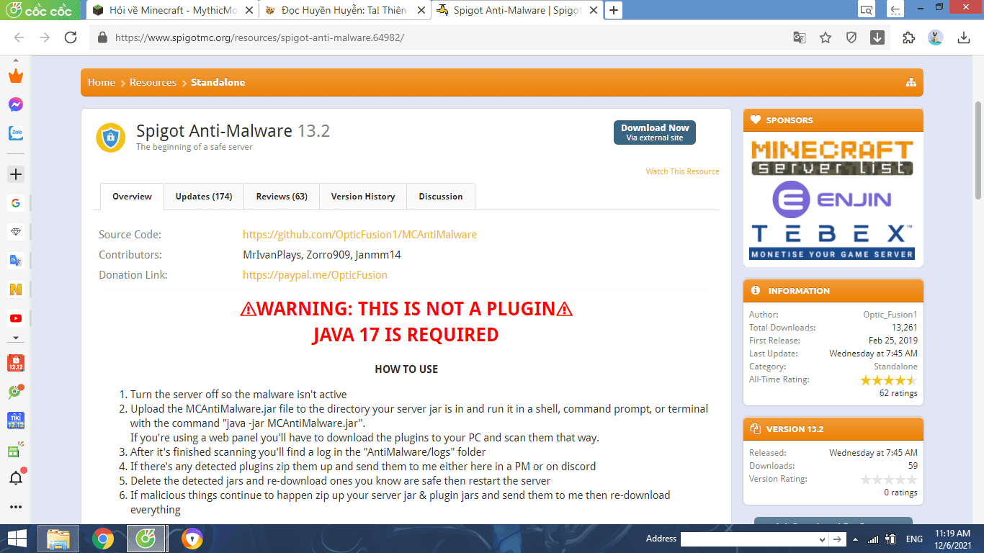The height and width of the screenshot is (553, 984).
Task: Click the sitemap icon in the breadcrumb bar
Action: pyautogui.click(x=911, y=82)
